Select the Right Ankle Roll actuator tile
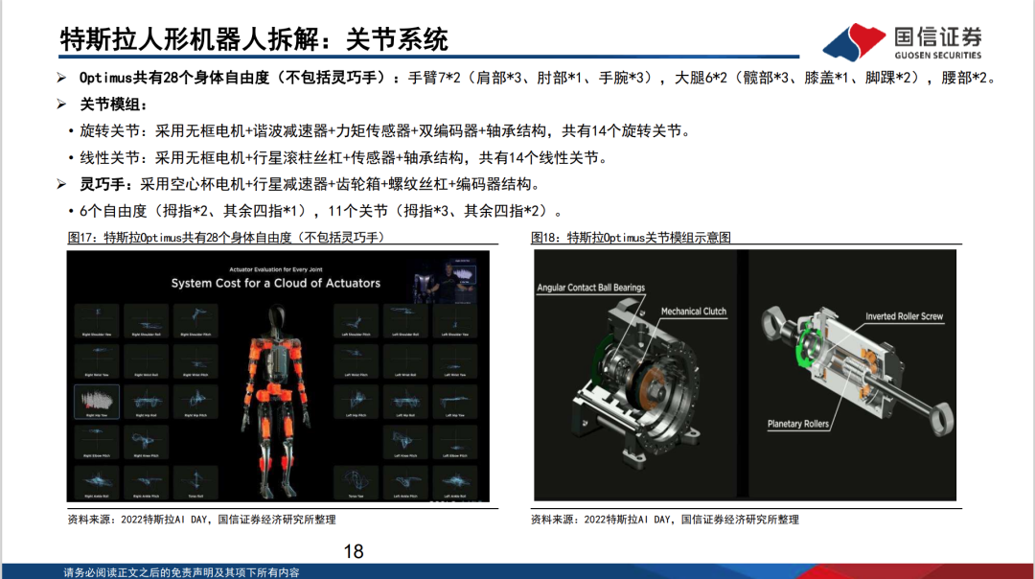This screenshot has height=579, width=1035. pos(97,482)
